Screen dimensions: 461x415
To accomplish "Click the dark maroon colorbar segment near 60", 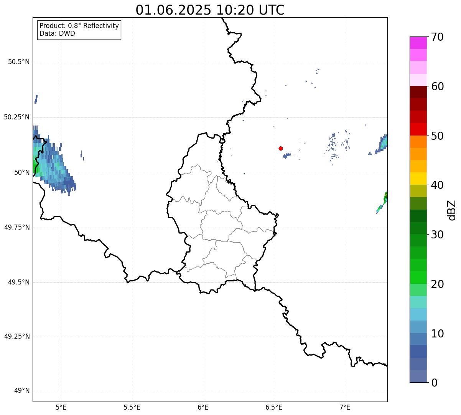I will coord(418,92).
